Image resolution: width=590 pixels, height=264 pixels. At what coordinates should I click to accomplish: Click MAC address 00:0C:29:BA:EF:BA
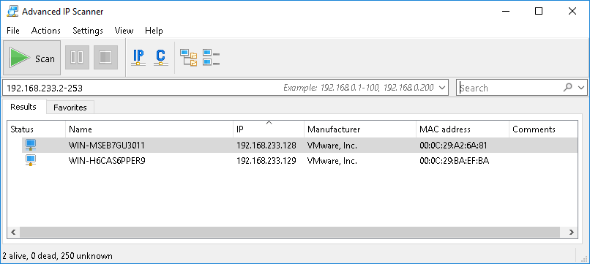[454, 161]
